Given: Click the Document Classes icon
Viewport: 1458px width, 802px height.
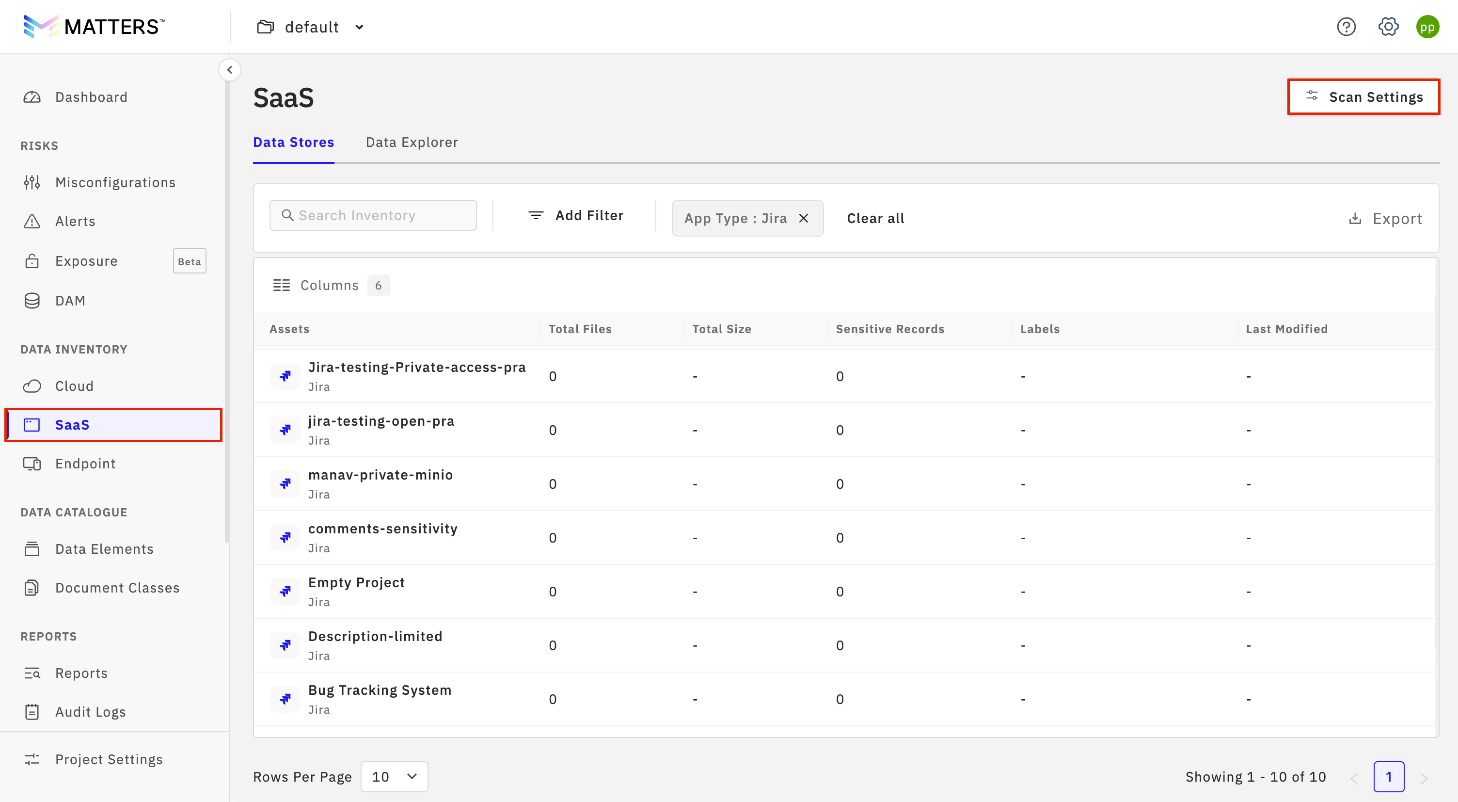Looking at the screenshot, I should click(32, 587).
